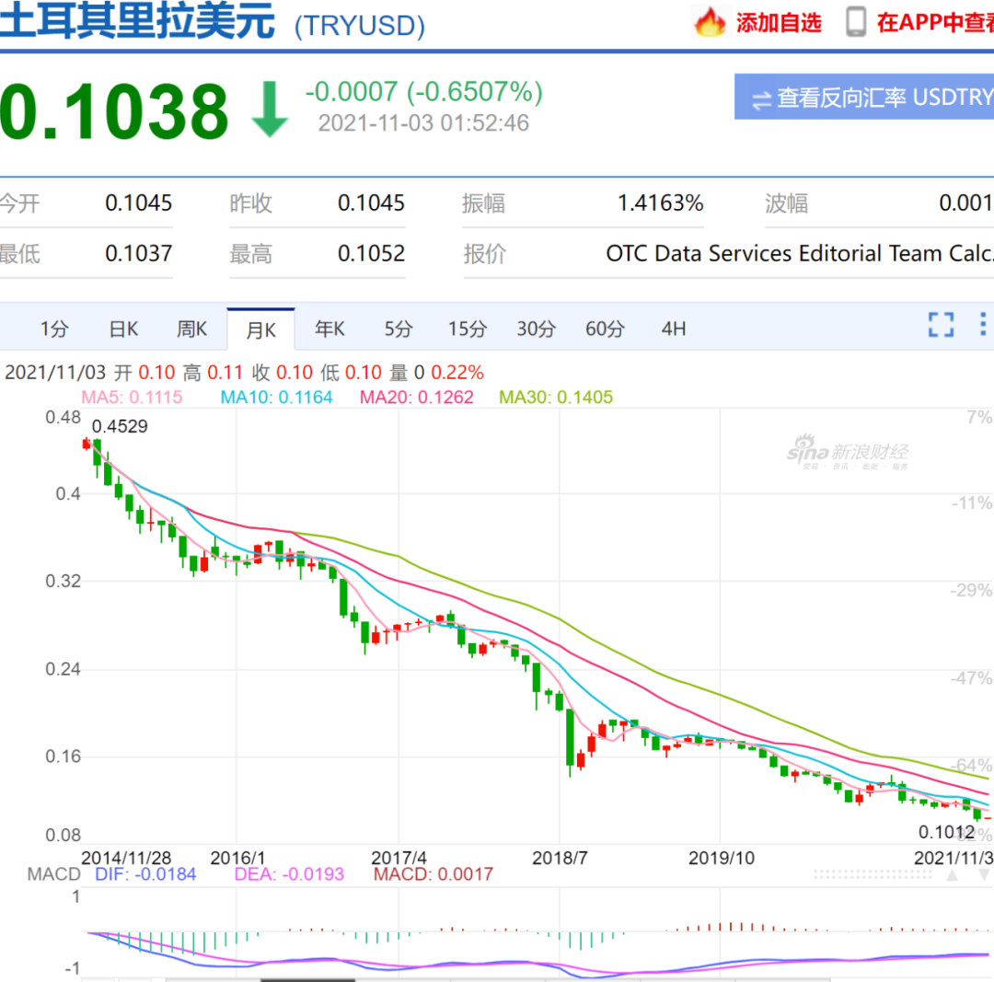Click the DIF: -0.0184 value

coord(145,874)
